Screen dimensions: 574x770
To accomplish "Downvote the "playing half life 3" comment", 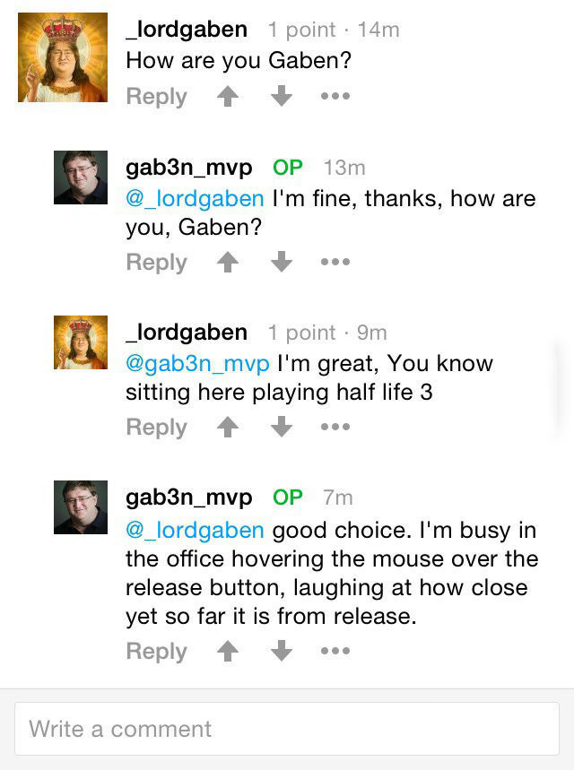I will pos(282,428).
